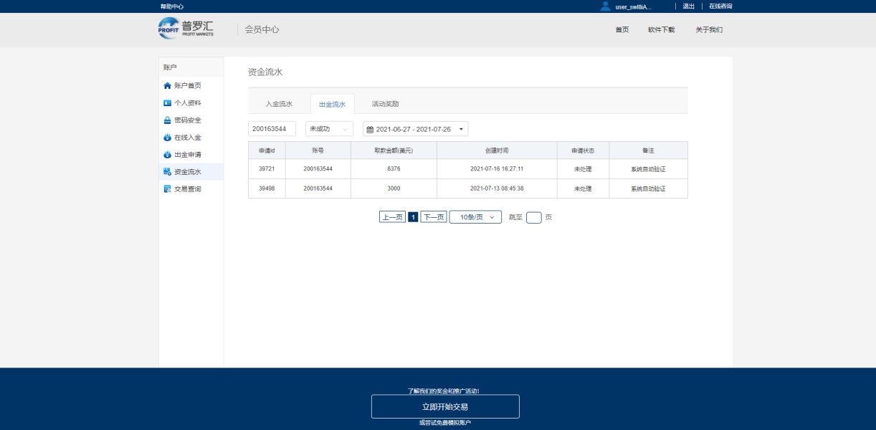Screen dimensions: 876x430
Task: Click the lock icon for 密码安全
Action: [168, 120]
